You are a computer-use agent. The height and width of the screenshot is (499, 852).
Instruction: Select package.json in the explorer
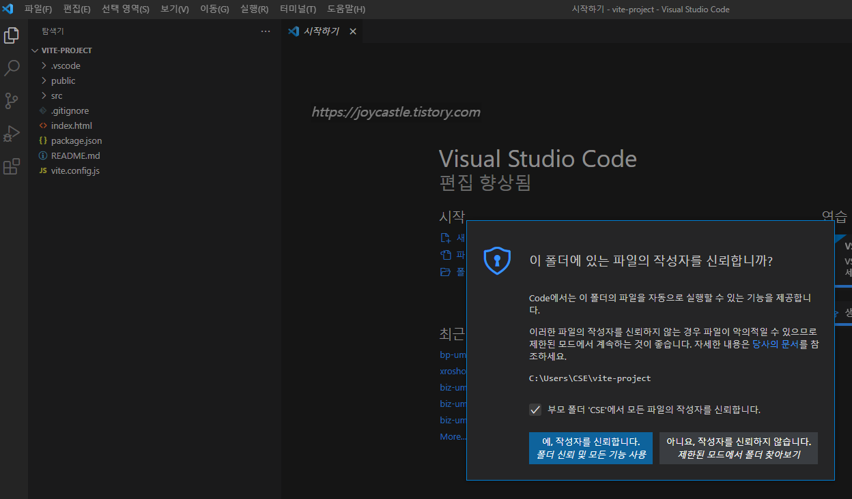[76, 140]
